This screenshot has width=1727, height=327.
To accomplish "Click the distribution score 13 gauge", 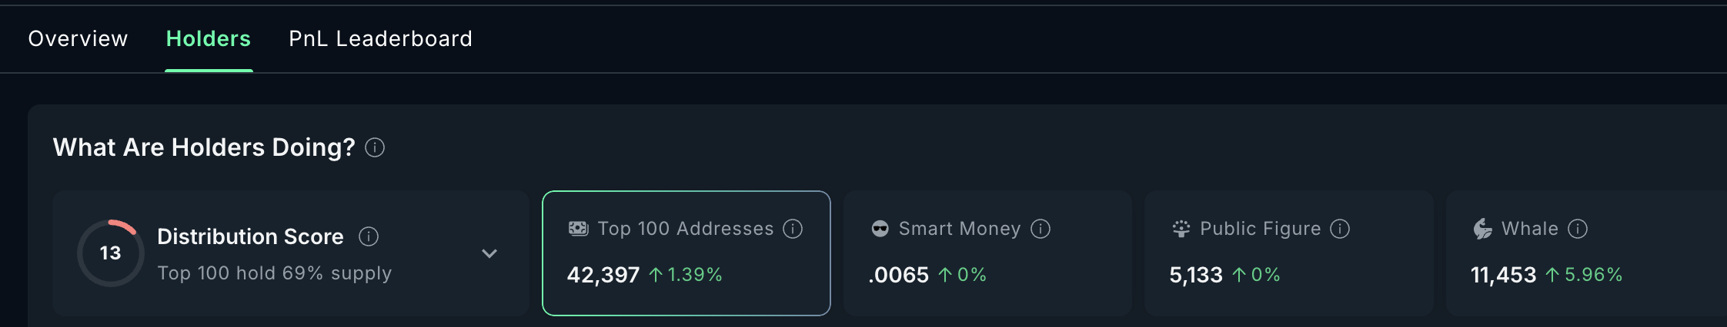I will point(111,253).
